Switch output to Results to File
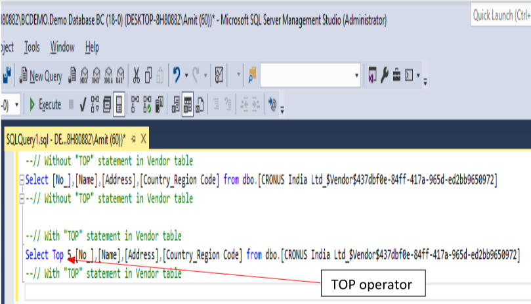Image resolution: width=531 pixels, height=304 pixels. [200, 104]
